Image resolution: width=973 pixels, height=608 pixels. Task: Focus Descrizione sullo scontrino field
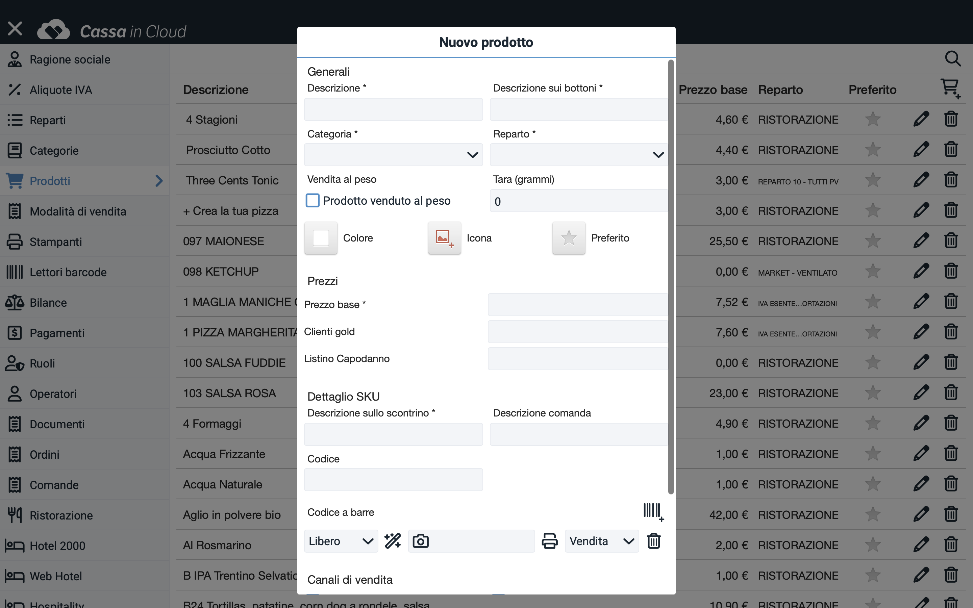pyautogui.click(x=393, y=434)
